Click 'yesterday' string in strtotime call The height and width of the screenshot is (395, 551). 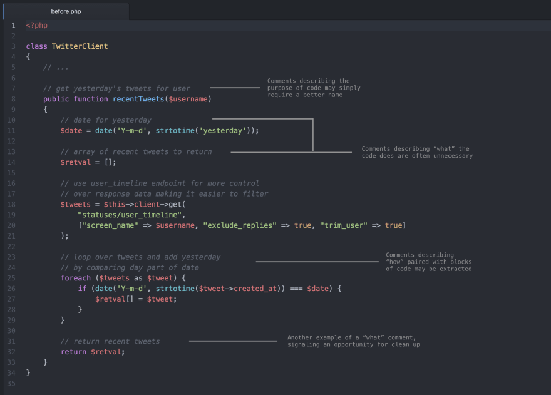point(223,131)
